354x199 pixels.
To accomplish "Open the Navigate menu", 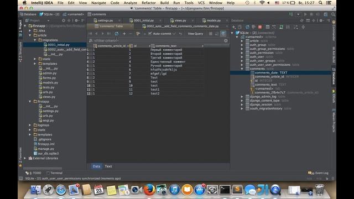I will [x=98, y=3].
